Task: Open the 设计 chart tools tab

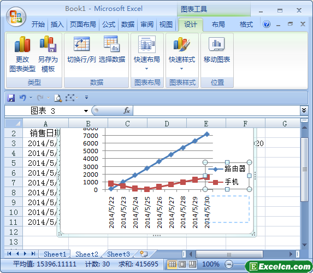Action: click(x=191, y=25)
